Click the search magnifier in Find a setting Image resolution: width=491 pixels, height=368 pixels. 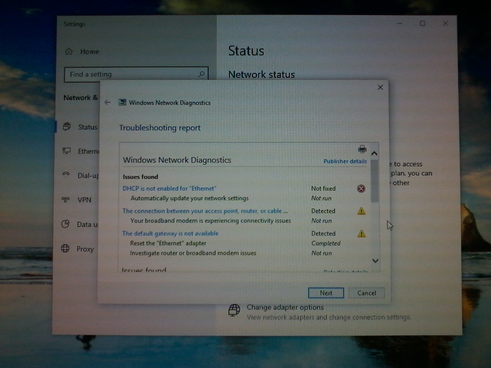click(x=201, y=74)
